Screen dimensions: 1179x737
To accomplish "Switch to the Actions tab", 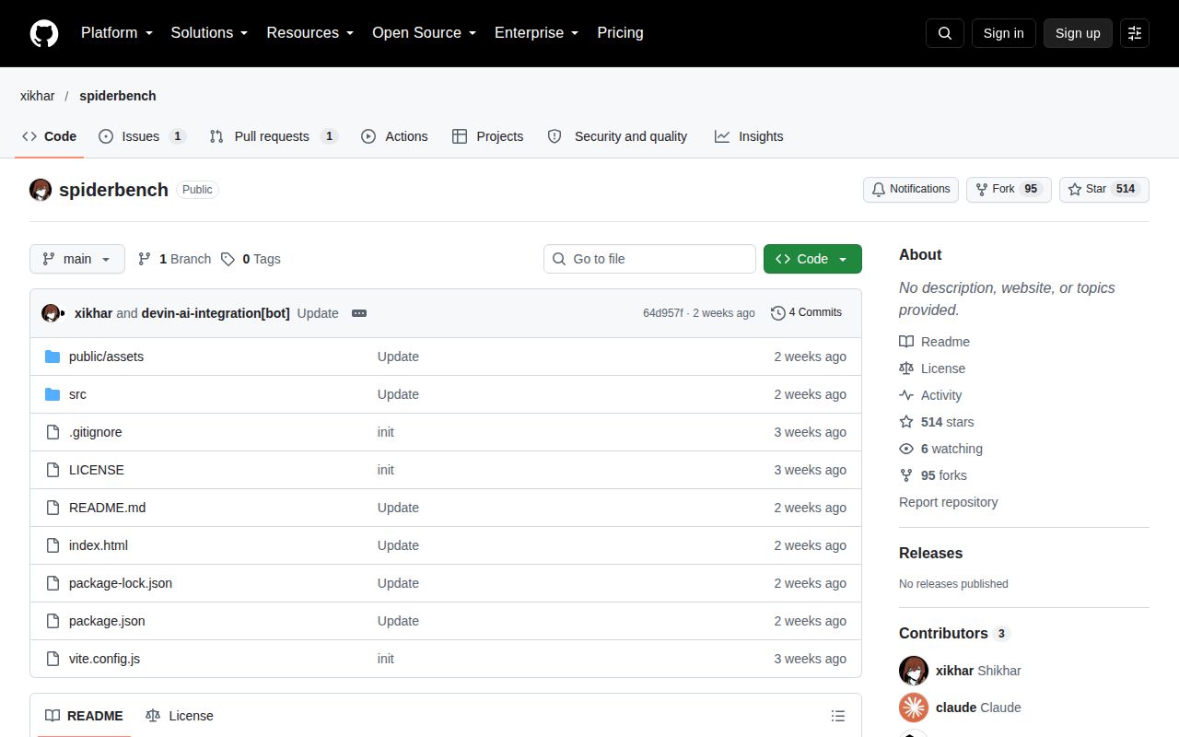I will tap(394, 136).
